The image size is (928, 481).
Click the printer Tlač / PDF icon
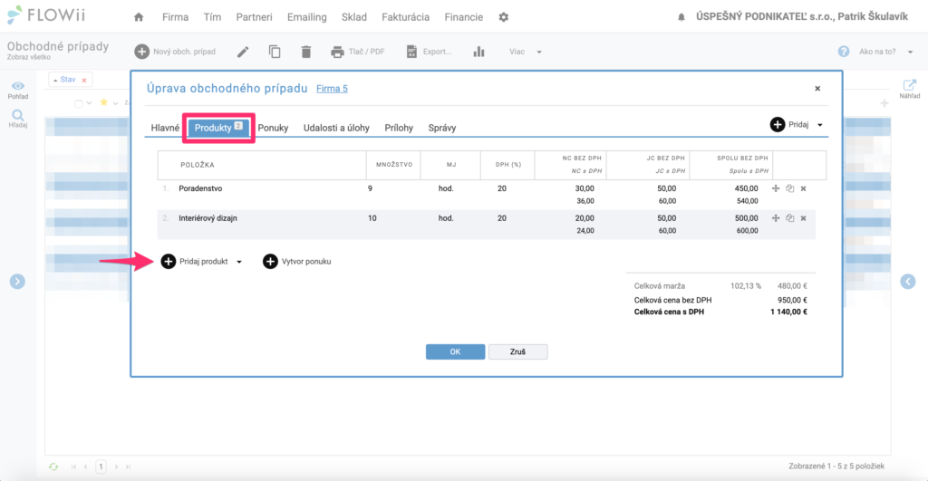coord(337,52)
